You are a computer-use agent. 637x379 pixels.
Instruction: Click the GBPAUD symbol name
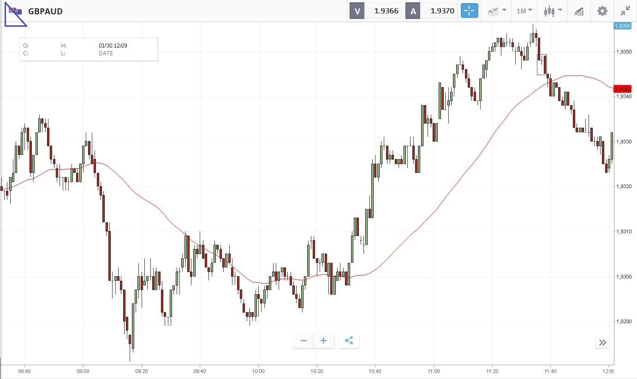pos(45,11)
